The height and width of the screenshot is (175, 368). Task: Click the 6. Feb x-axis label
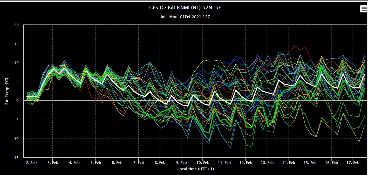click(x=117, y=163)
